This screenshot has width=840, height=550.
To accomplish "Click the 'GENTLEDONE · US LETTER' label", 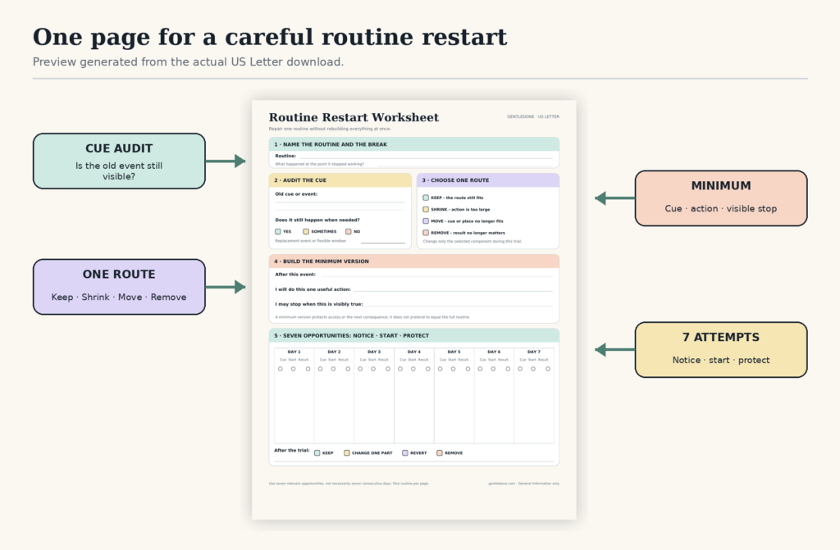I will (533, 116).
